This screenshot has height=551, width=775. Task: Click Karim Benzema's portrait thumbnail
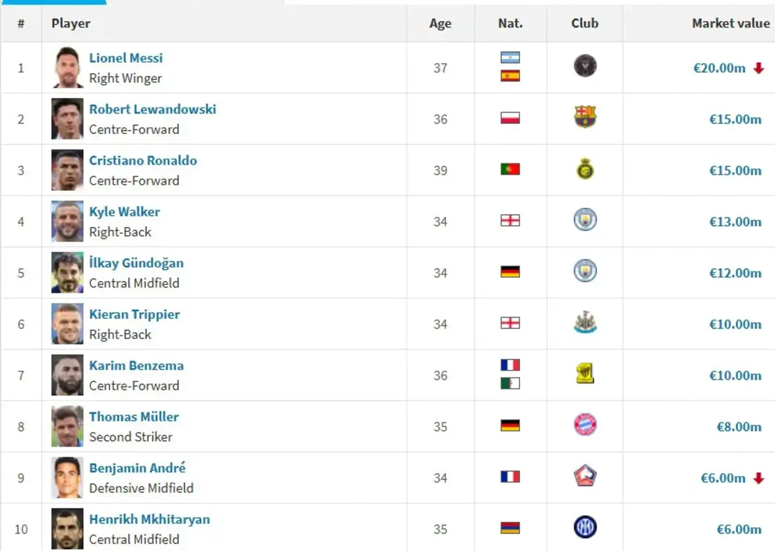tap(67, 375)
